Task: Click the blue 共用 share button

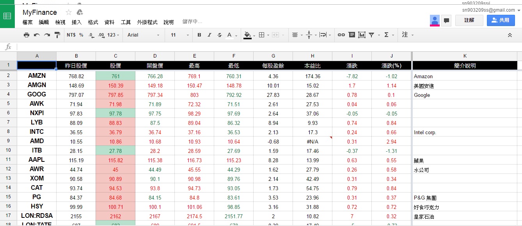Action: click(x=501, y=20)
